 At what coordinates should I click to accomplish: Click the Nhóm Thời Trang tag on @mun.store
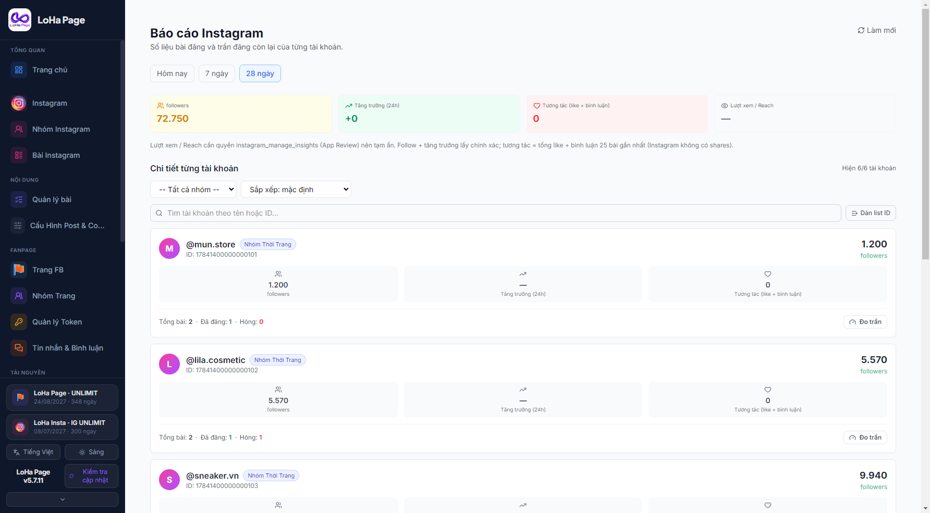point(268,244)
